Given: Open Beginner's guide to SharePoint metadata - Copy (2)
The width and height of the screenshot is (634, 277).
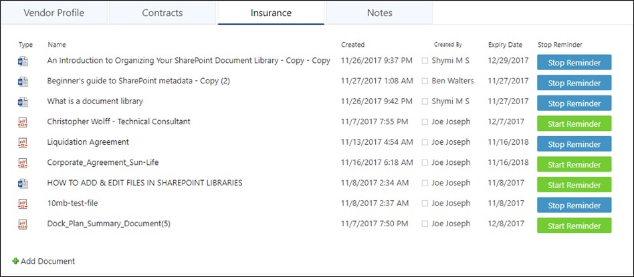Looking at the screenshot, I should (x=138, y=81).
